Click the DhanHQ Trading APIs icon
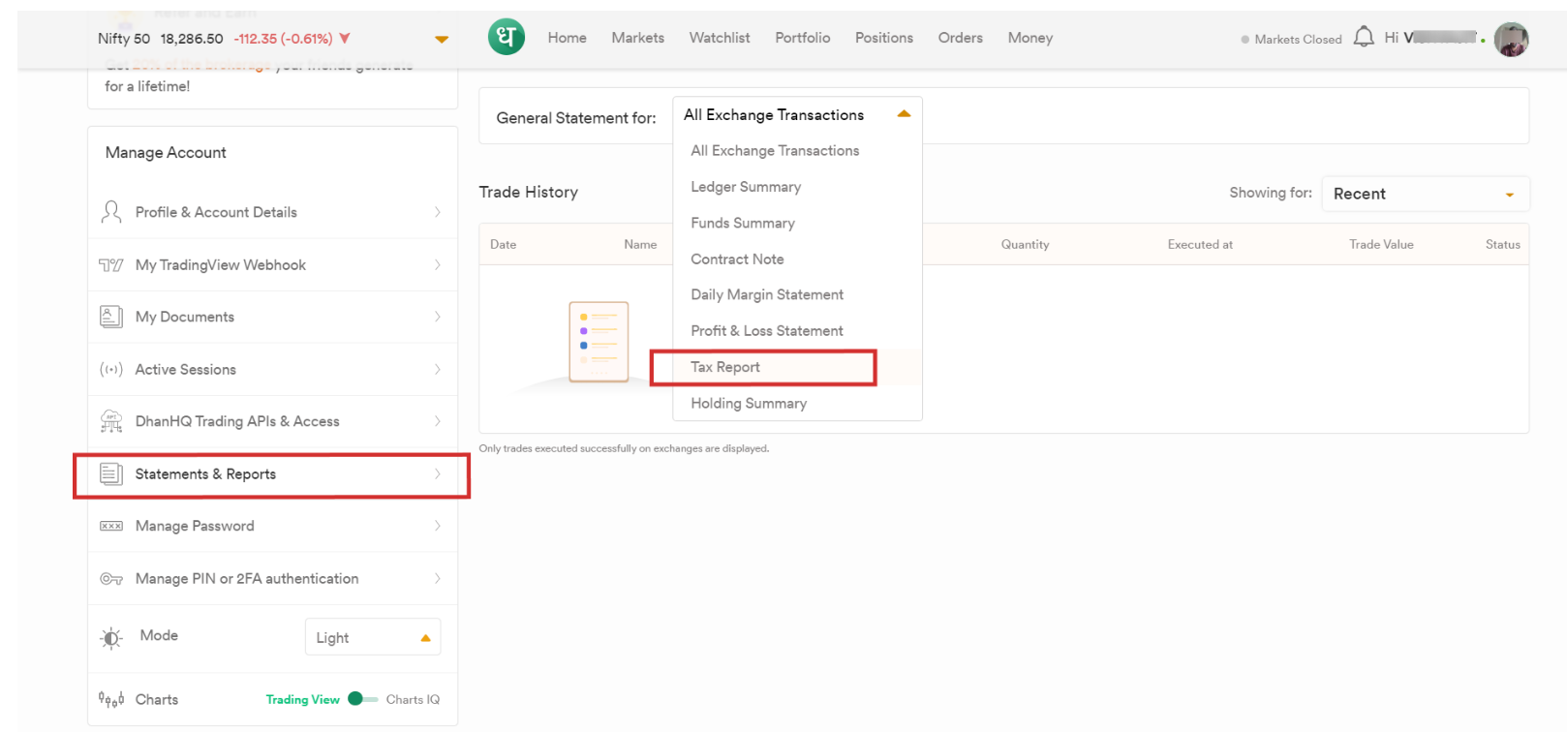 [x=111, y=421]
